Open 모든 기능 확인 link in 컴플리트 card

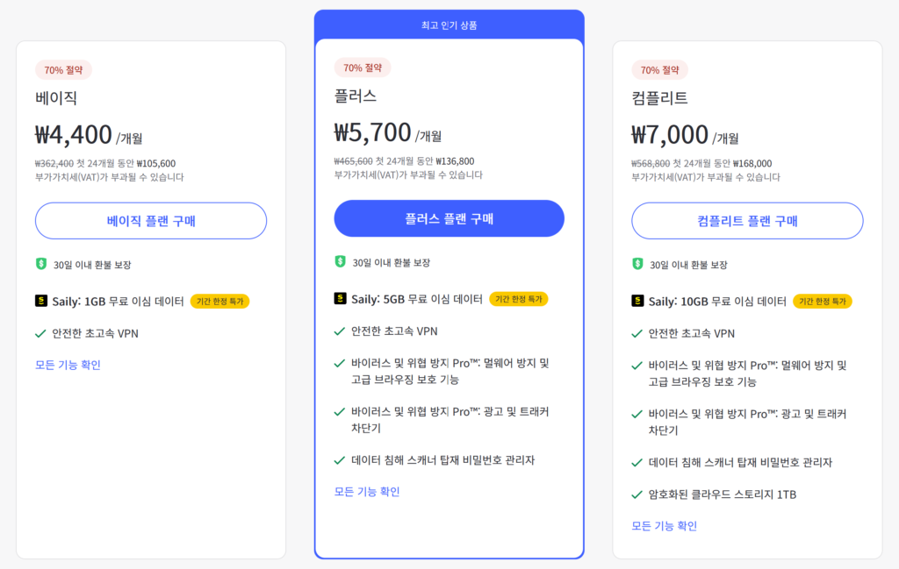(x=664, y=525)
